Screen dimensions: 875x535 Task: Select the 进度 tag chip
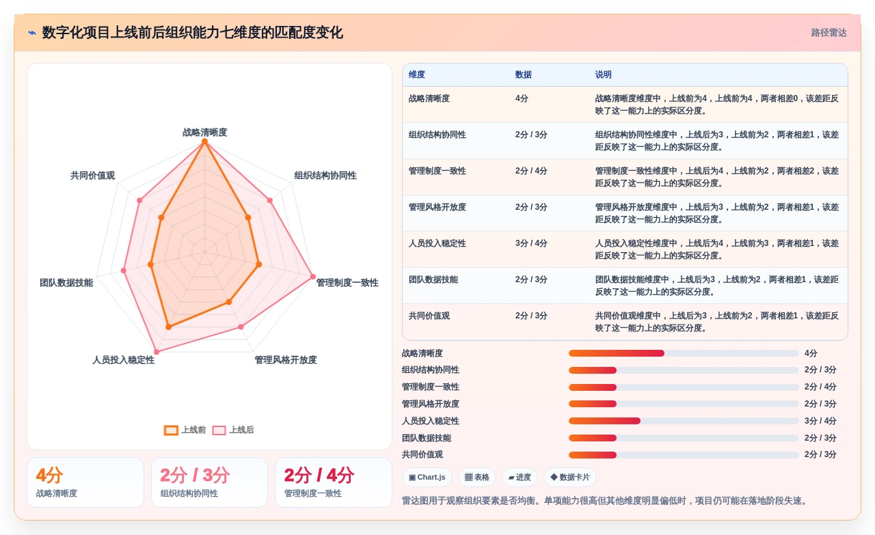pos(520,478)
